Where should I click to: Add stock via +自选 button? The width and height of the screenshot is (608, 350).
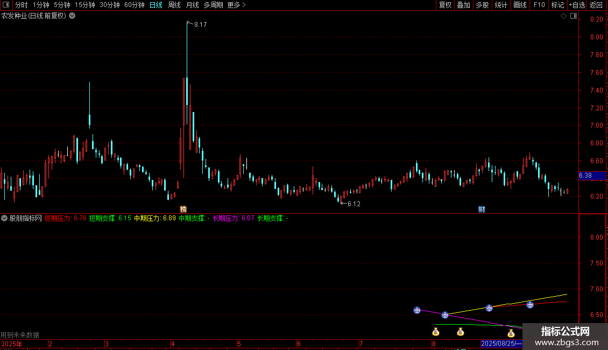(577, 5)
